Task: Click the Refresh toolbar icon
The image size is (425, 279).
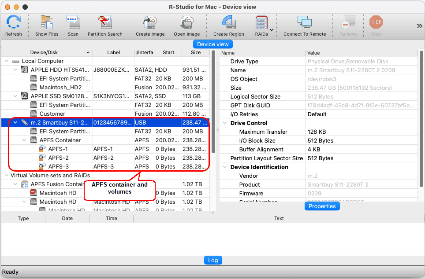Action: (14, 22)
